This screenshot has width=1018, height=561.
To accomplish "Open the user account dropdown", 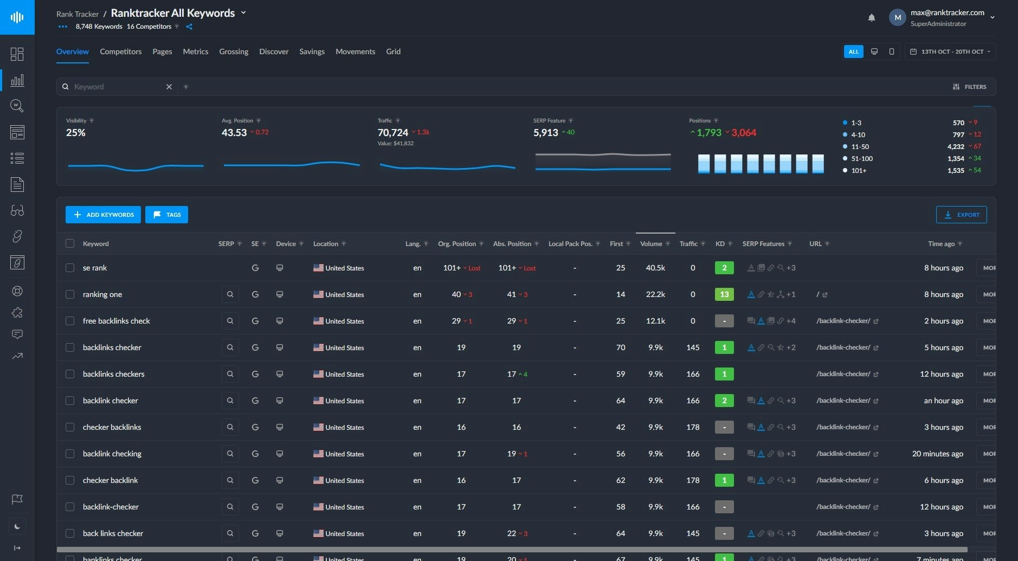I will [x=992, y=18].
